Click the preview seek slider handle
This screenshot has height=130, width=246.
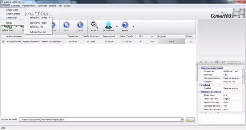(x=200, y=56)
